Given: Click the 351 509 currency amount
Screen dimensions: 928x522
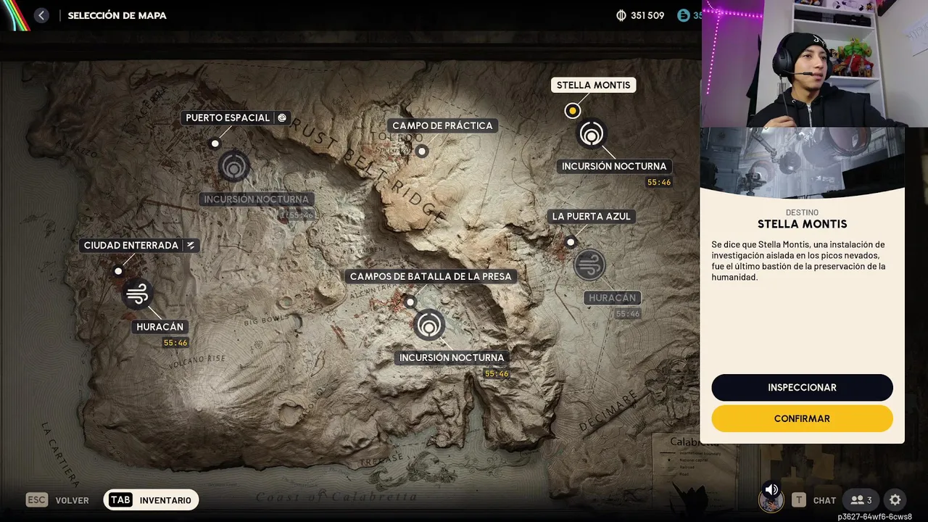Looking at the screenshot, I should coord(647,15).
